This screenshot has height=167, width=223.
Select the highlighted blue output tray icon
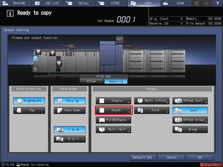35,59
